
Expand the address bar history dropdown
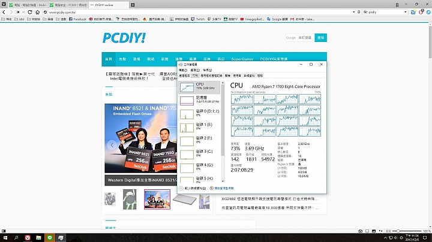tap(354, 12)
